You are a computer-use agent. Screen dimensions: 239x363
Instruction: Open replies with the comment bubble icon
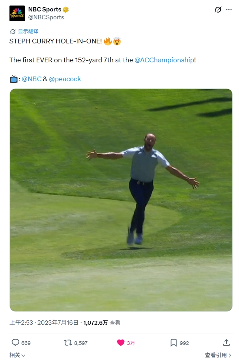coord(15,342)
